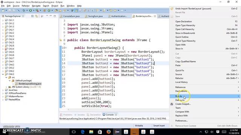This screenshot has width=241, height=135.
Task: Minimize the Package Explorer panel
Action: 51,16
